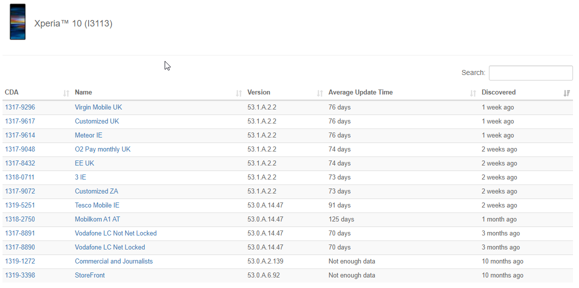Open the StoreFront link

[x=90, y=275]
